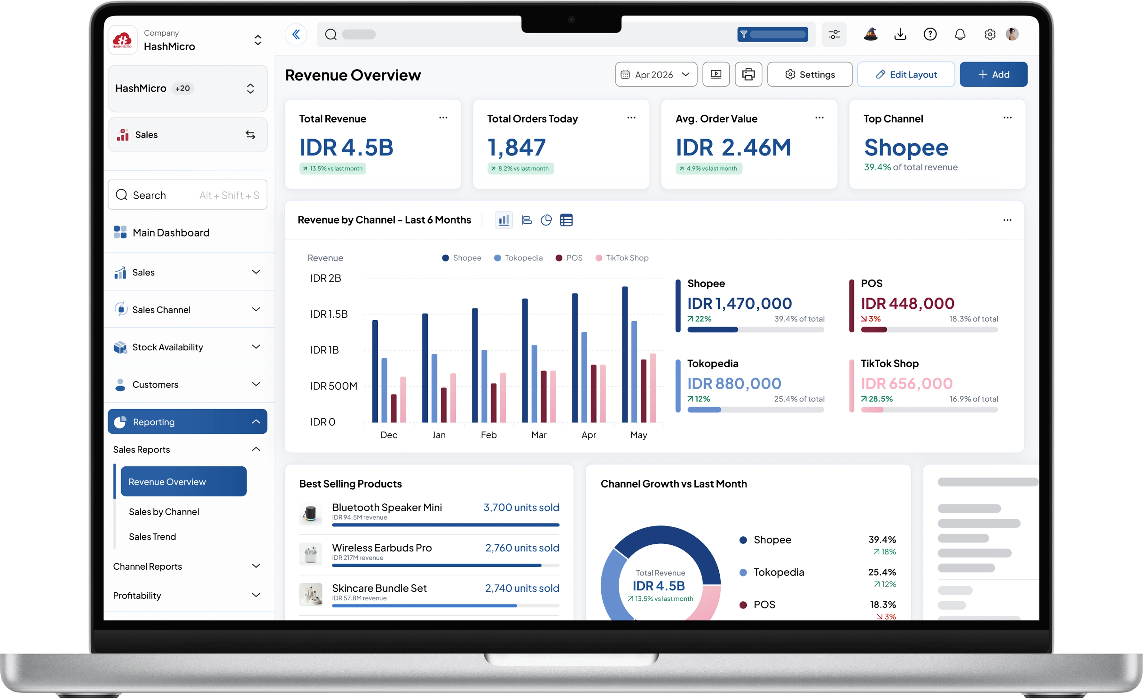
Task: Toggle Shopee series in chart legend
Action: [462, 258]
